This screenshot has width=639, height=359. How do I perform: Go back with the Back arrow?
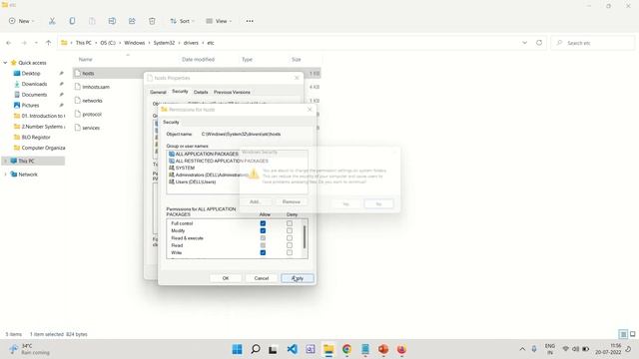pos(9,43)
